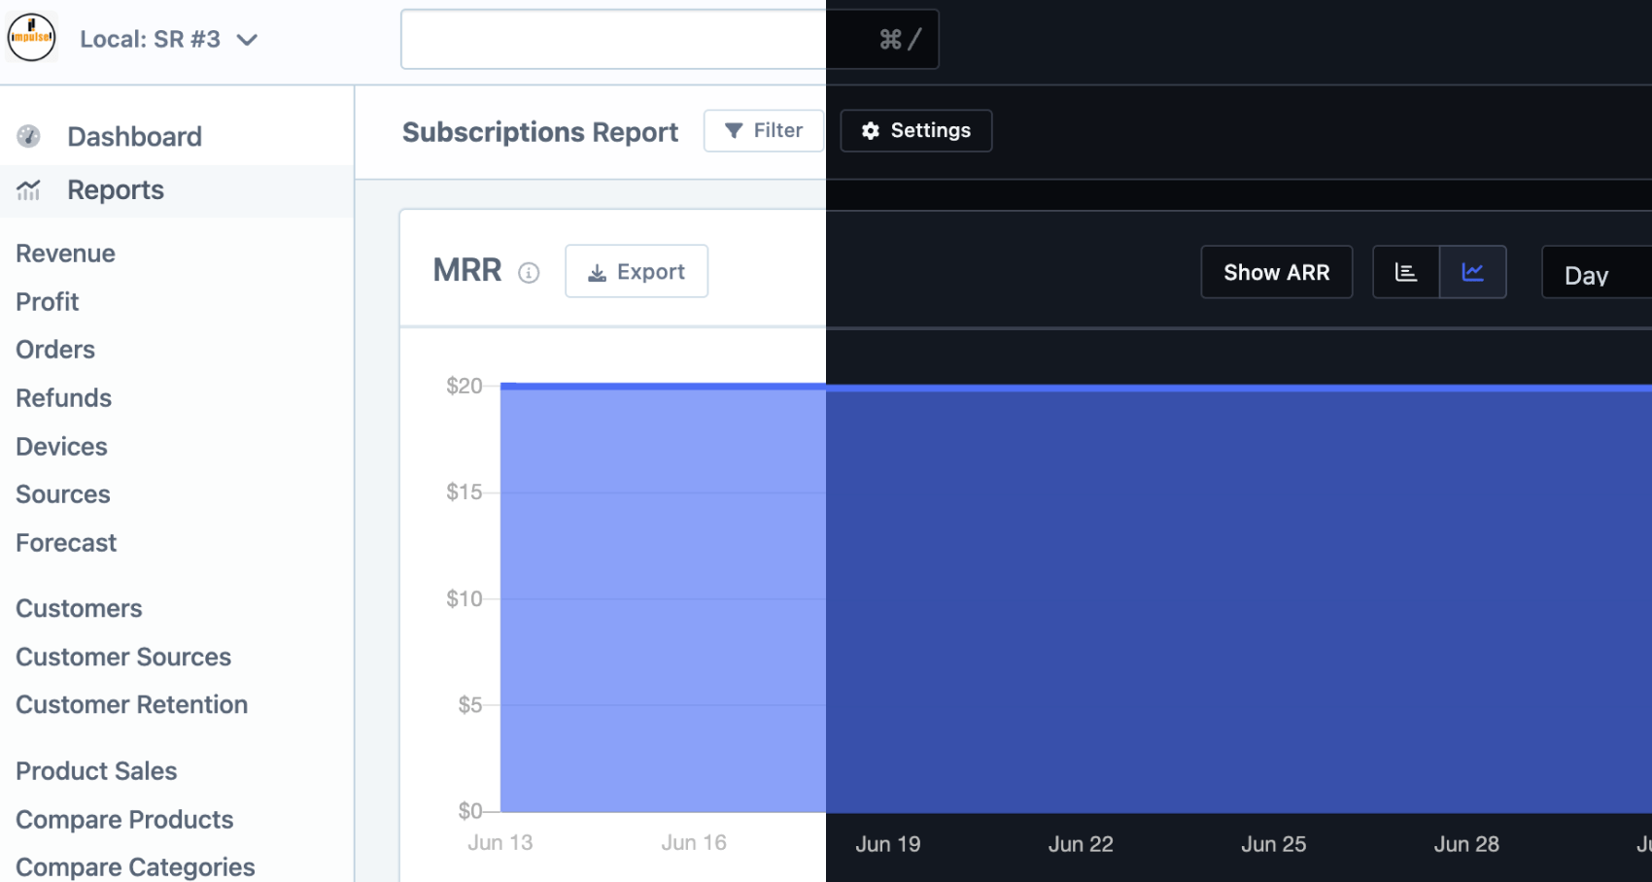Image resolution: width=1652 pixels, height=882 pixels.
Task: Click the Dashboard gauge icon
Action: coord(29,136)
